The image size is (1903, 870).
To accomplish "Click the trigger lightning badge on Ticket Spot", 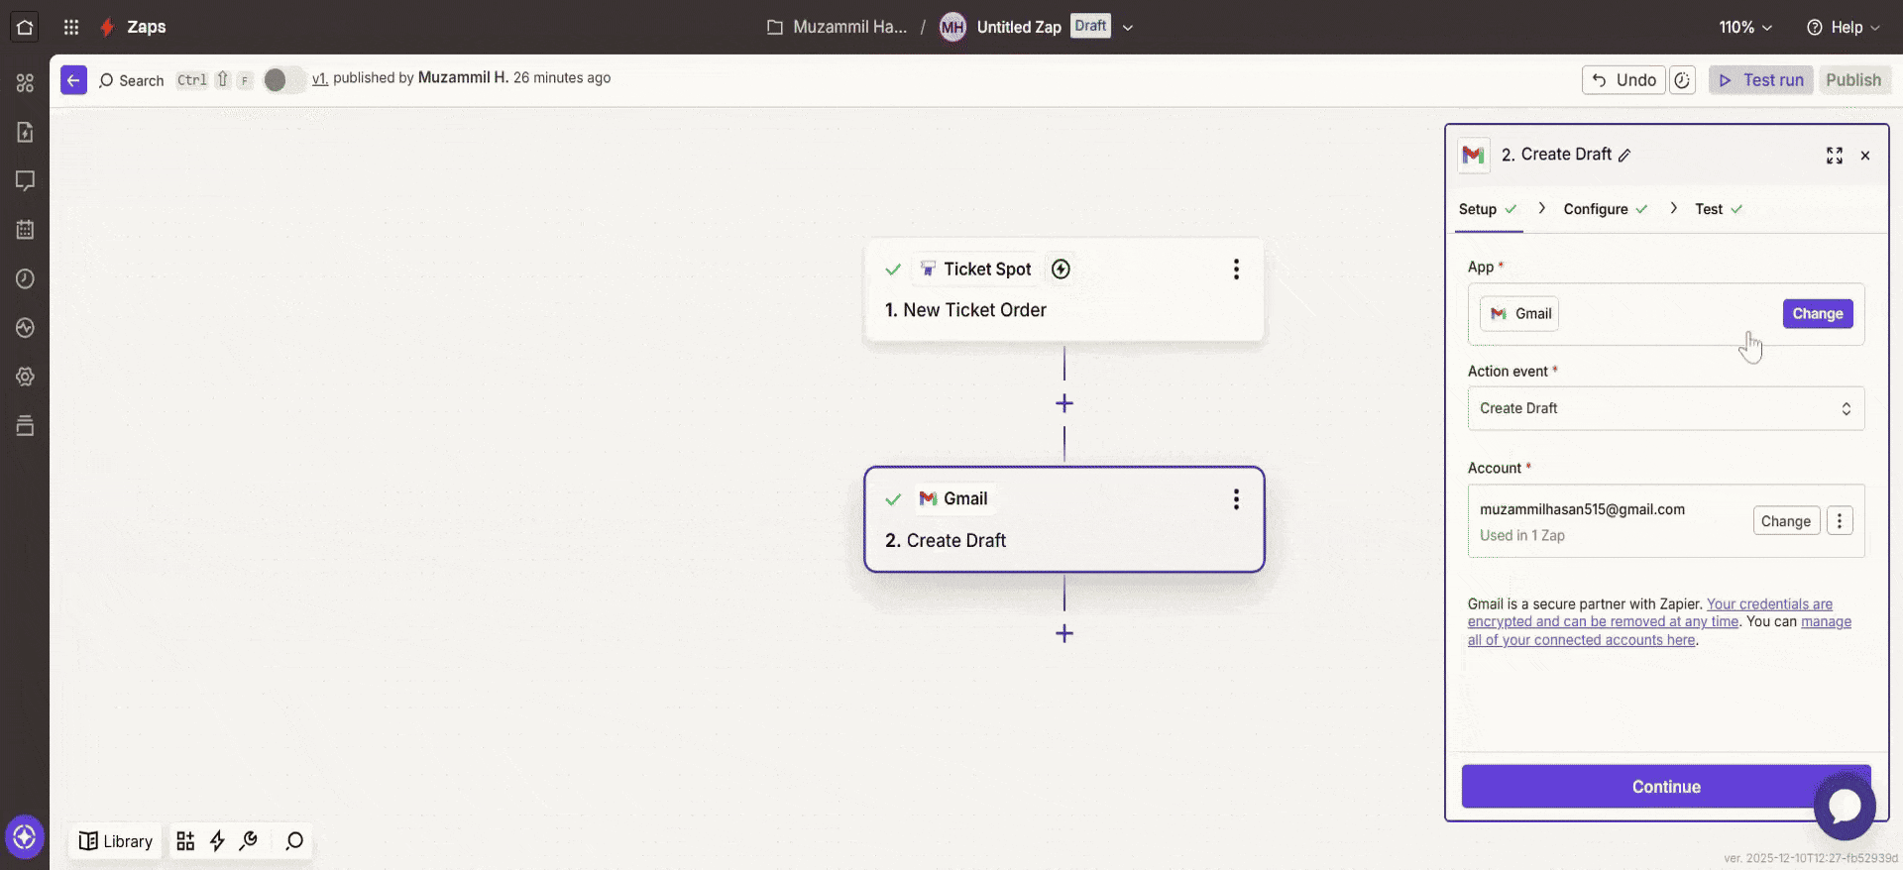I will 1061,270.
